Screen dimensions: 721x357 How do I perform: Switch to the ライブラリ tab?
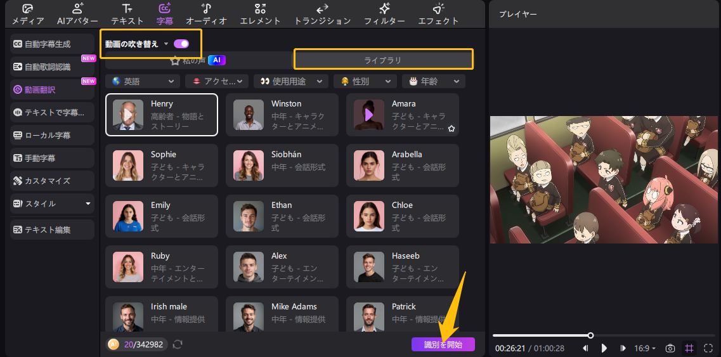(382, 60)
